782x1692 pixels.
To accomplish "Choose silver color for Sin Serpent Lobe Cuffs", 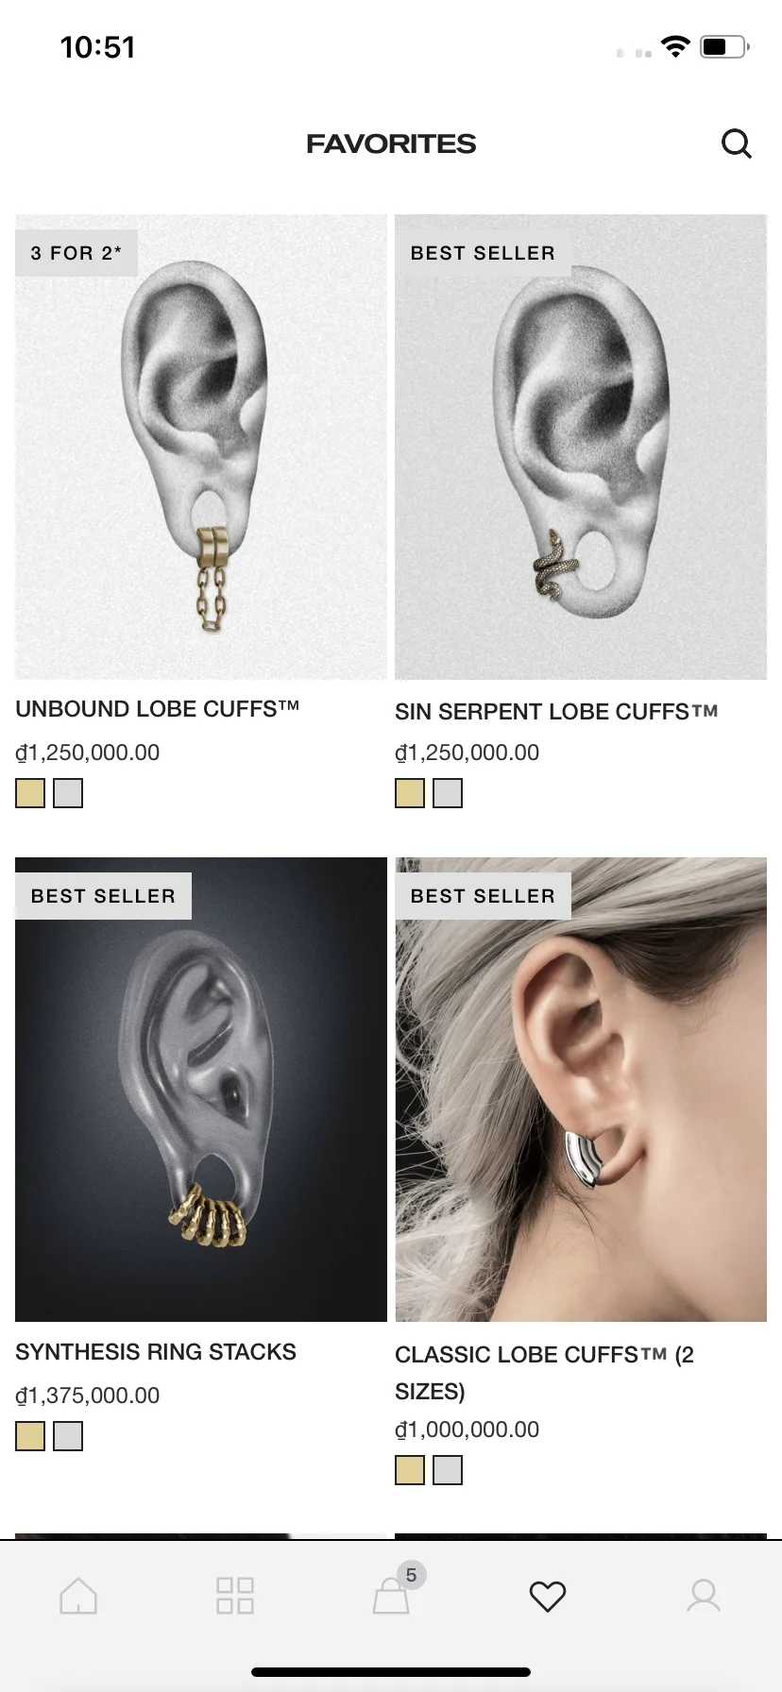I will (x=448, y=793).
